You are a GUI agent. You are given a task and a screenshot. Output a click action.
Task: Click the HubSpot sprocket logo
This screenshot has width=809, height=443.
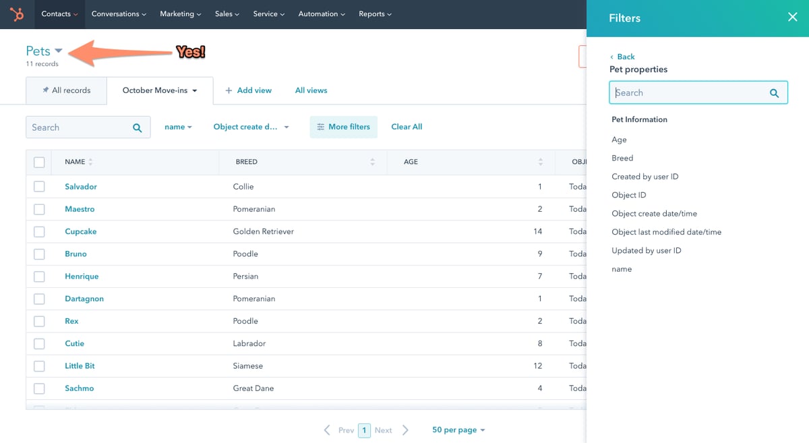click(17, 14)
